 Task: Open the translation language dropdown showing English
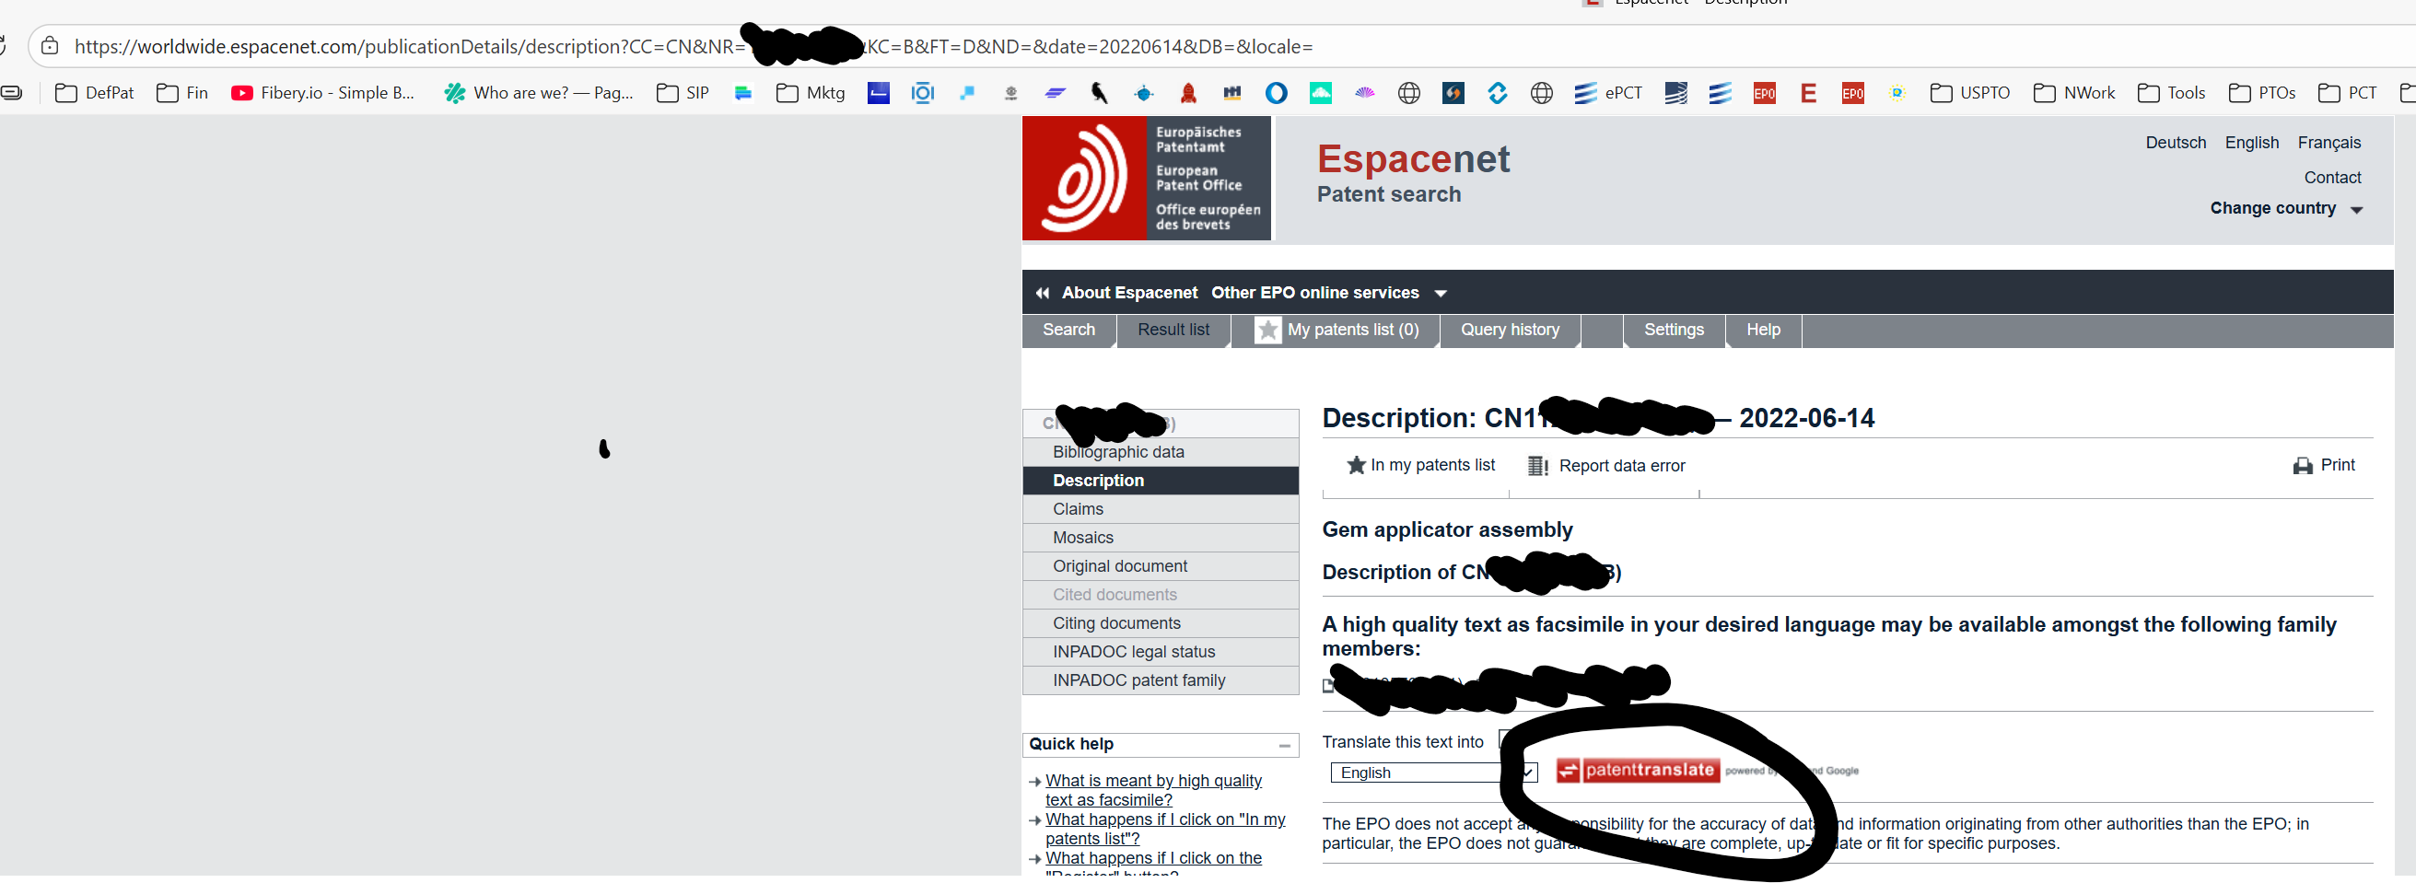point(1432,773)
